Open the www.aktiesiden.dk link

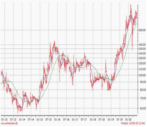click(x=9, y=123)
